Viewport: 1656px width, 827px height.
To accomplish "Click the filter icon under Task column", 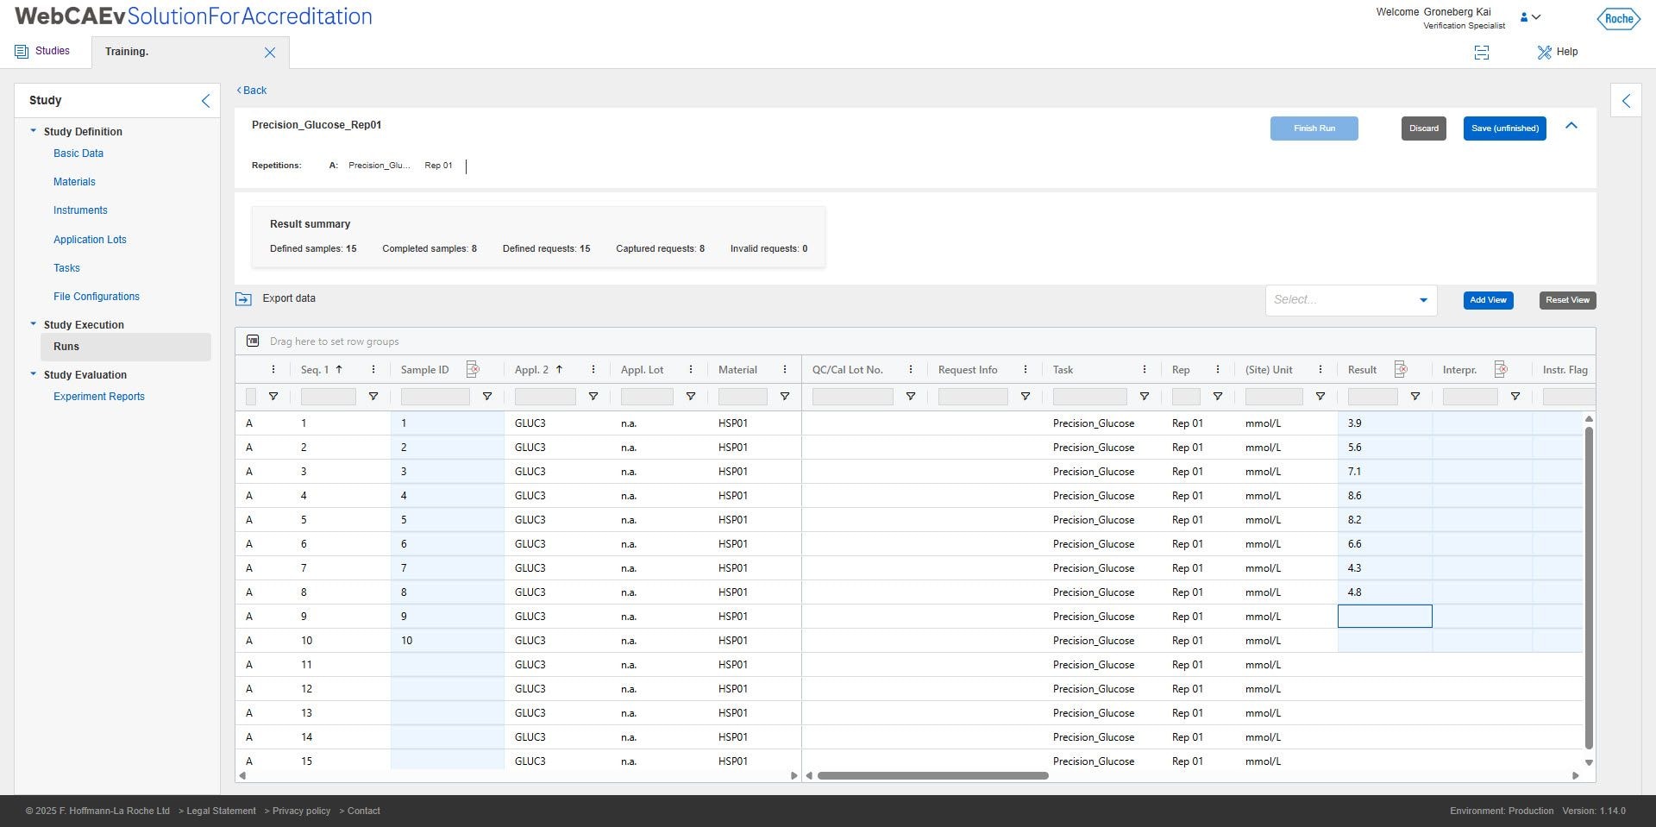I will click(x=1145, y=397).
